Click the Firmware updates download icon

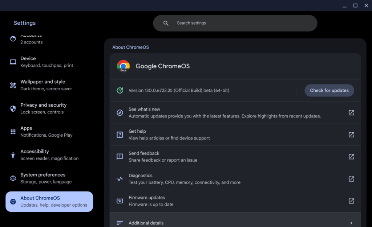pos(120,201)
